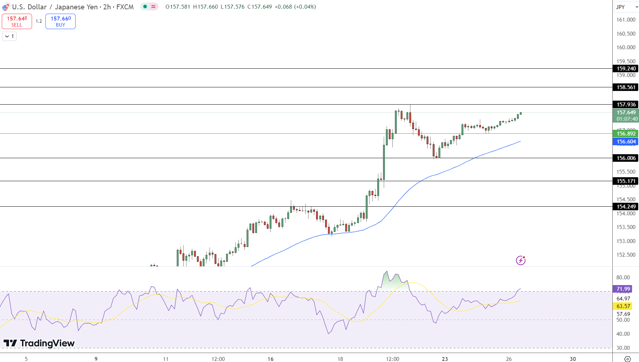
Task: Click the 161.000 price scale label
Action: [x=626, y=20]
